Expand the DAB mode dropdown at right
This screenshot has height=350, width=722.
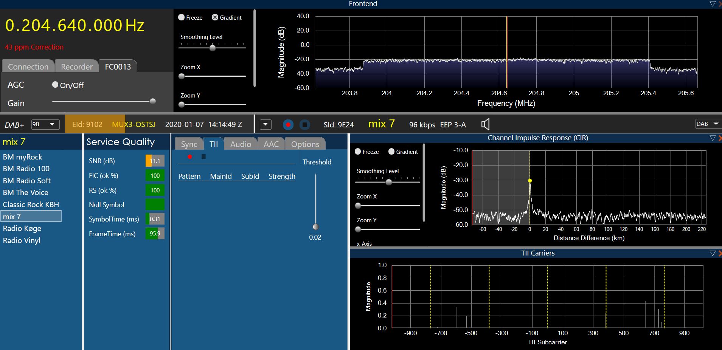coord(708,124)
